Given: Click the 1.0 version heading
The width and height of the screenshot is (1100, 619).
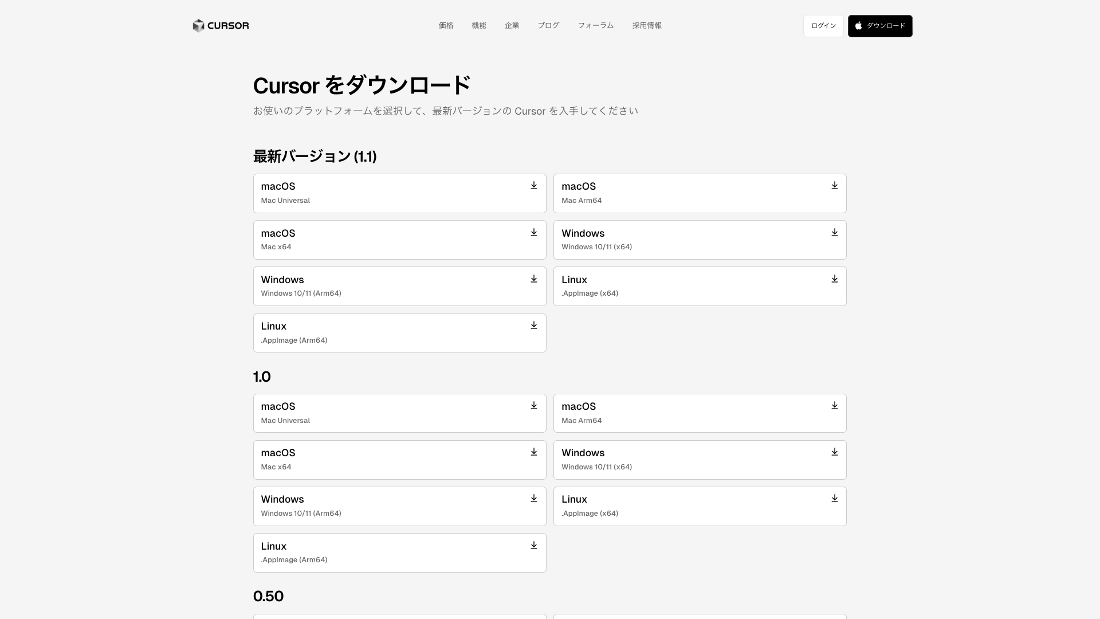Looking at the screenshot, I should [x=262, y=377].
